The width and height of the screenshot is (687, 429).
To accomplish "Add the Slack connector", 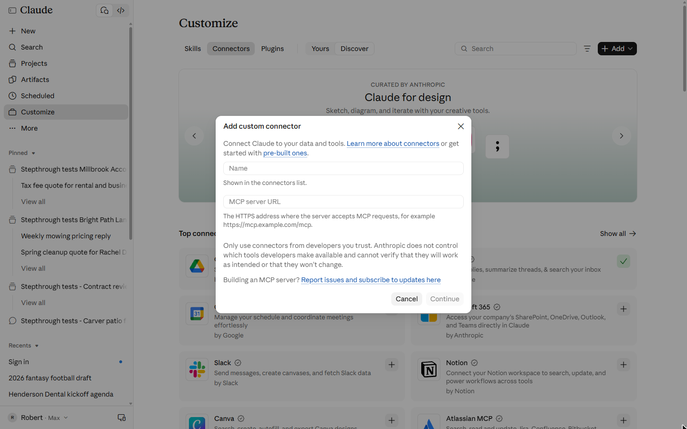I will pos(392,365).
